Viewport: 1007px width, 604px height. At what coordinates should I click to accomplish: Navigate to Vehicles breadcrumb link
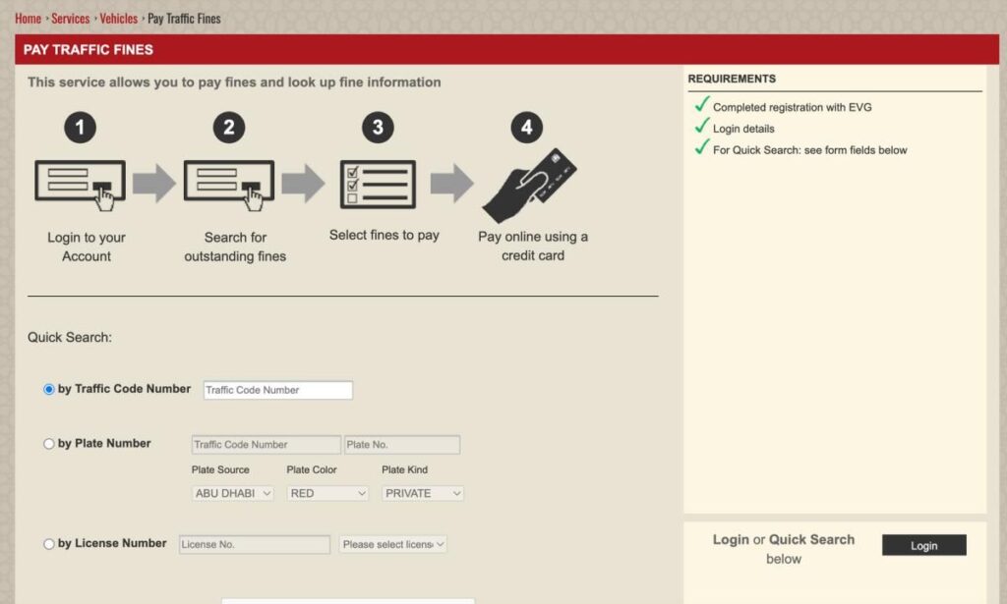click(118, 18)
